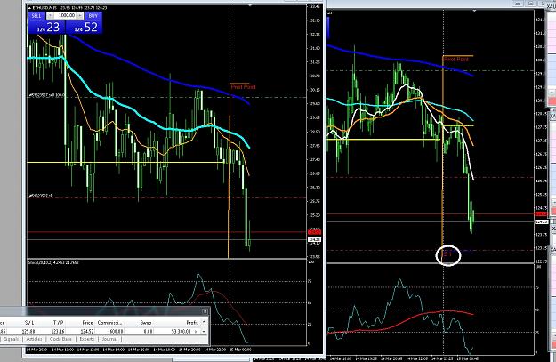Open the Journal tab in terminal

tap(109, 339)
